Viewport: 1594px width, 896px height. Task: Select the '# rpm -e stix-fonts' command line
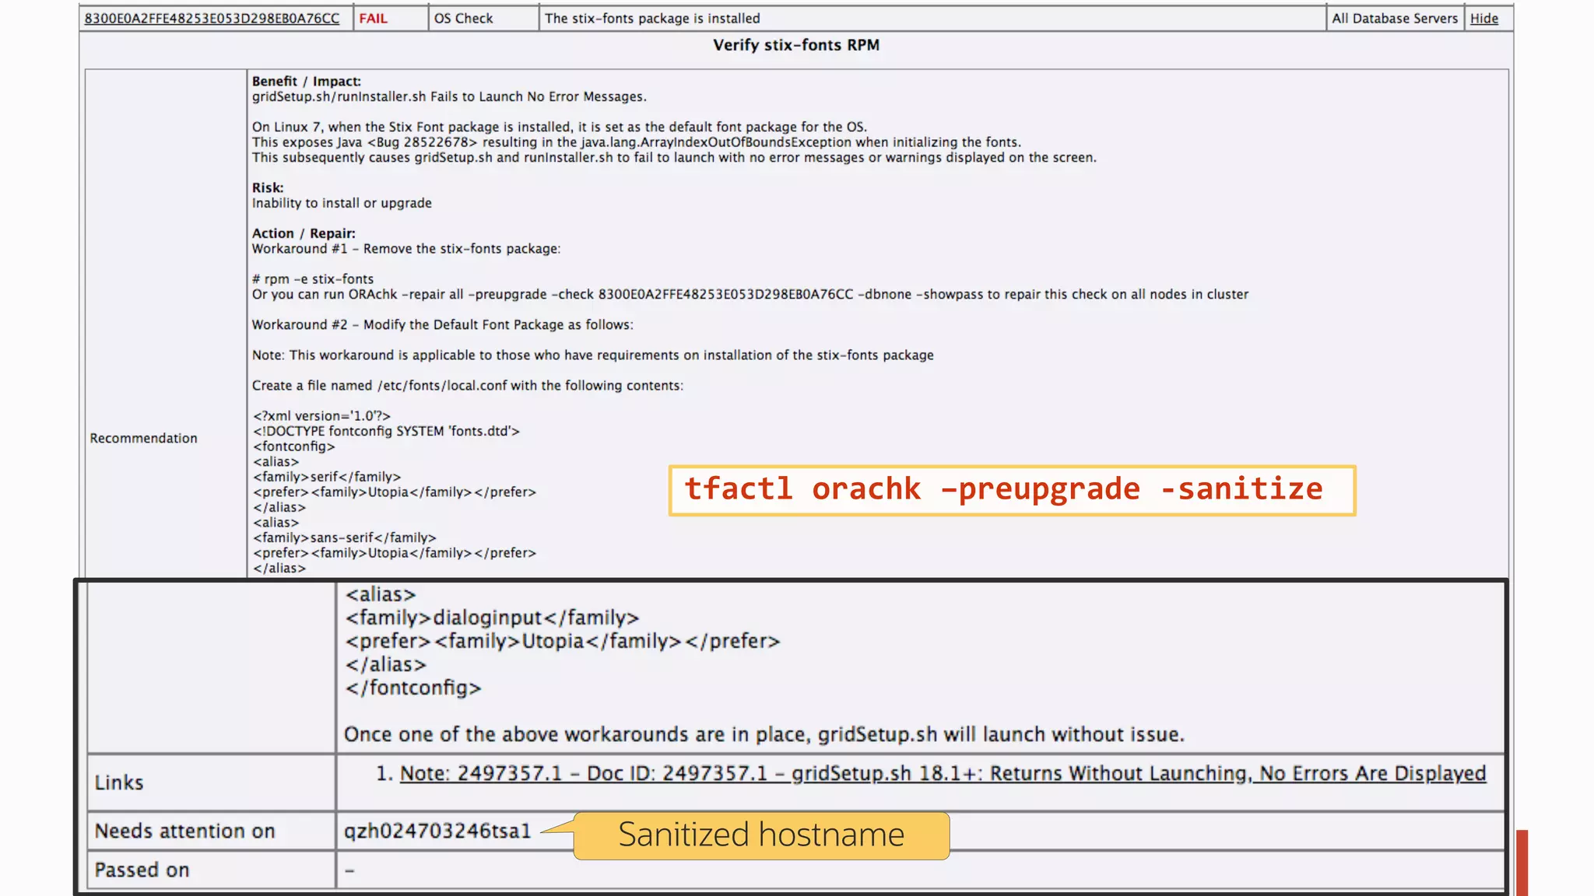click(313, 279)
